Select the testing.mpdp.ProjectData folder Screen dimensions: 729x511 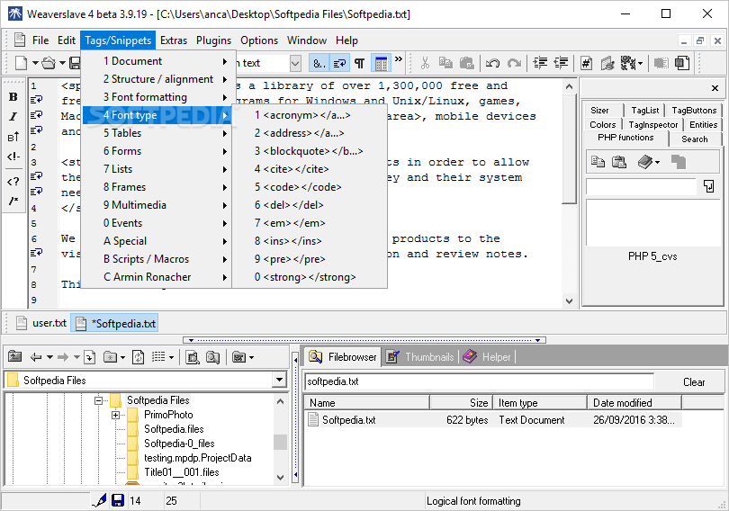(197, 458)
